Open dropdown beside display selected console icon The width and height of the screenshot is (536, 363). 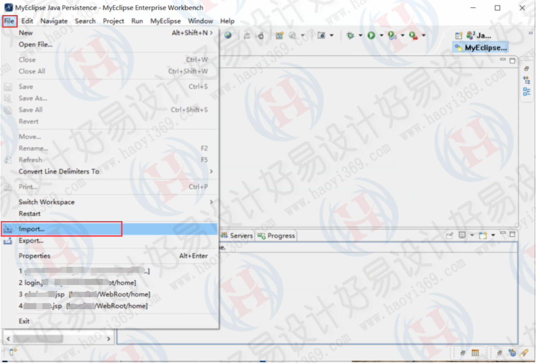click(x=472, y=235)
